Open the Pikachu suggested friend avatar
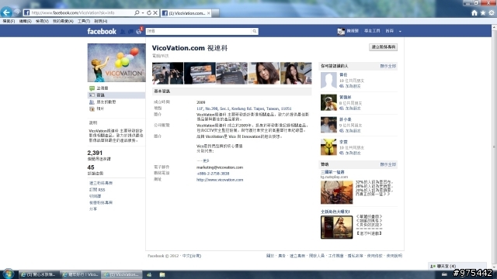This screenshot has height=279, width=497. (x=328, y=146)
